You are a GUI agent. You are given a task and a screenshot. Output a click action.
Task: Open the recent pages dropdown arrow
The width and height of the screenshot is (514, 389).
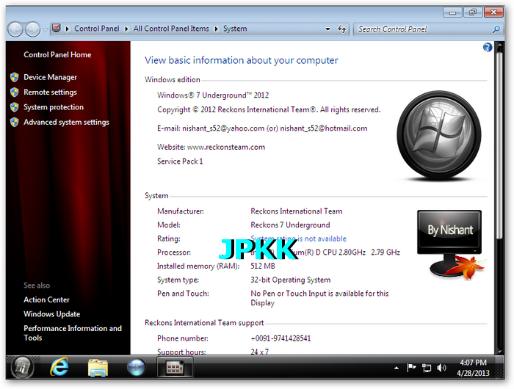click(46, 29)
